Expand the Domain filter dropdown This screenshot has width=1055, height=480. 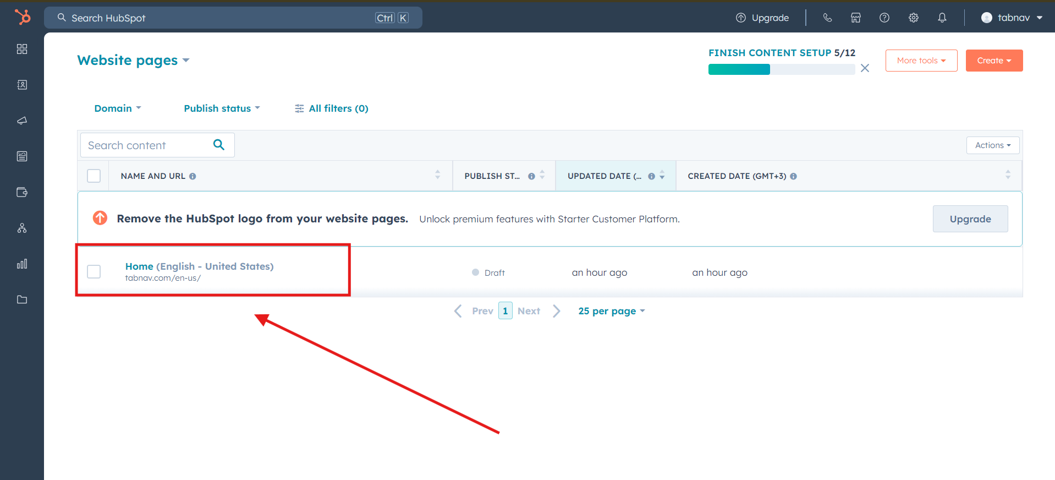pos(117,108)
